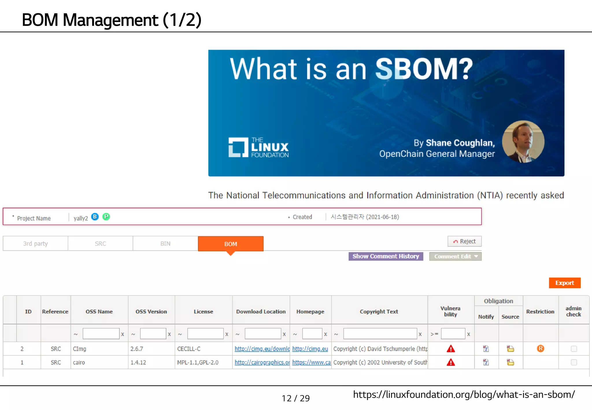Focus the License filter input

[x=205, y=334]
